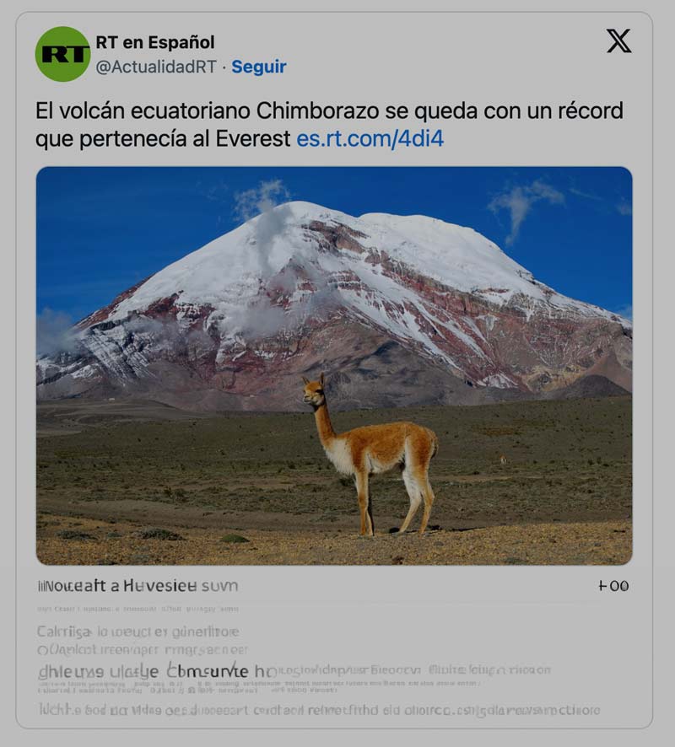Click the word Everest in the tweet
This screenshot has width=675, height=747.
click(253, 138)
